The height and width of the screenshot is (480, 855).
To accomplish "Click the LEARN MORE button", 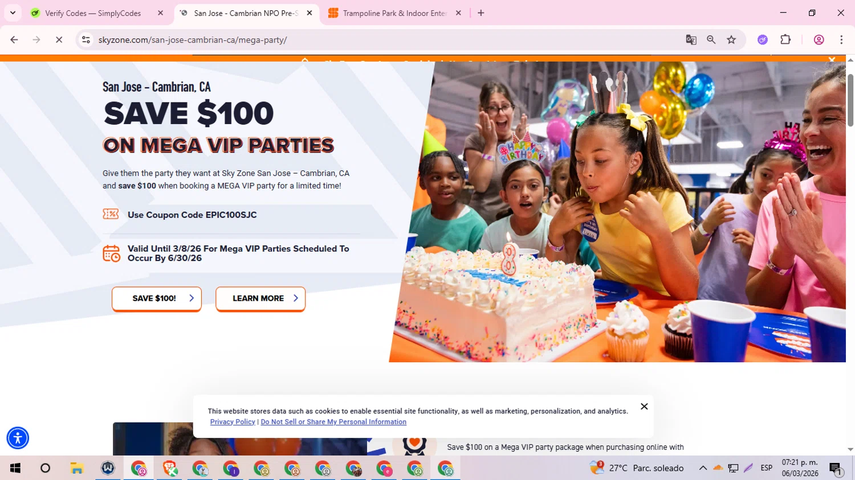I will [260, 298].
